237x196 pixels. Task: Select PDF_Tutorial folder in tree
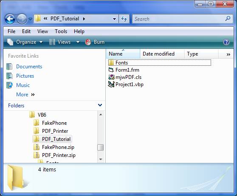[x=56, y=139]
